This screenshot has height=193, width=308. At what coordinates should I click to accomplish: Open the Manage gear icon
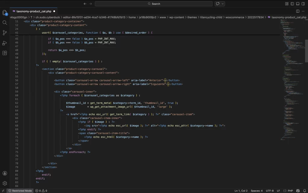[x=5, y=183]
